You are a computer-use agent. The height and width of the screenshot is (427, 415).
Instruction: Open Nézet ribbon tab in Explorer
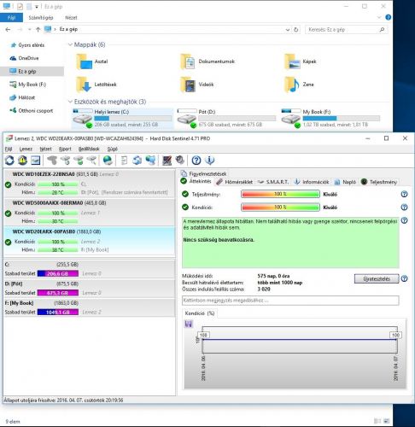point(71,18)
